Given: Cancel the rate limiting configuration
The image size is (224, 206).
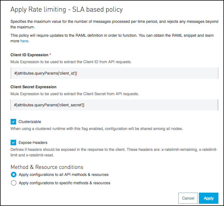Looking at the screenshot, I should pyautogui.click(x=188, y=198).
